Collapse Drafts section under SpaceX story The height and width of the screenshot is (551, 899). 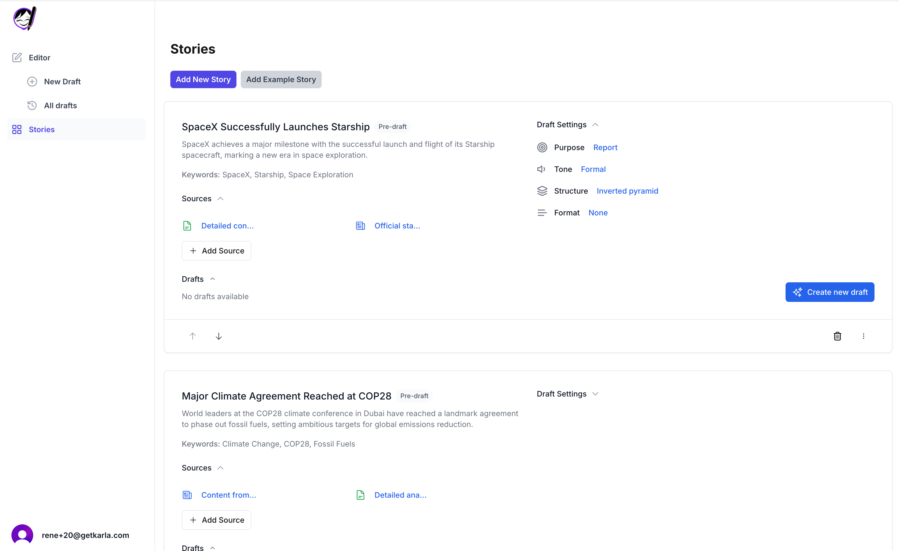click(212, 279)
